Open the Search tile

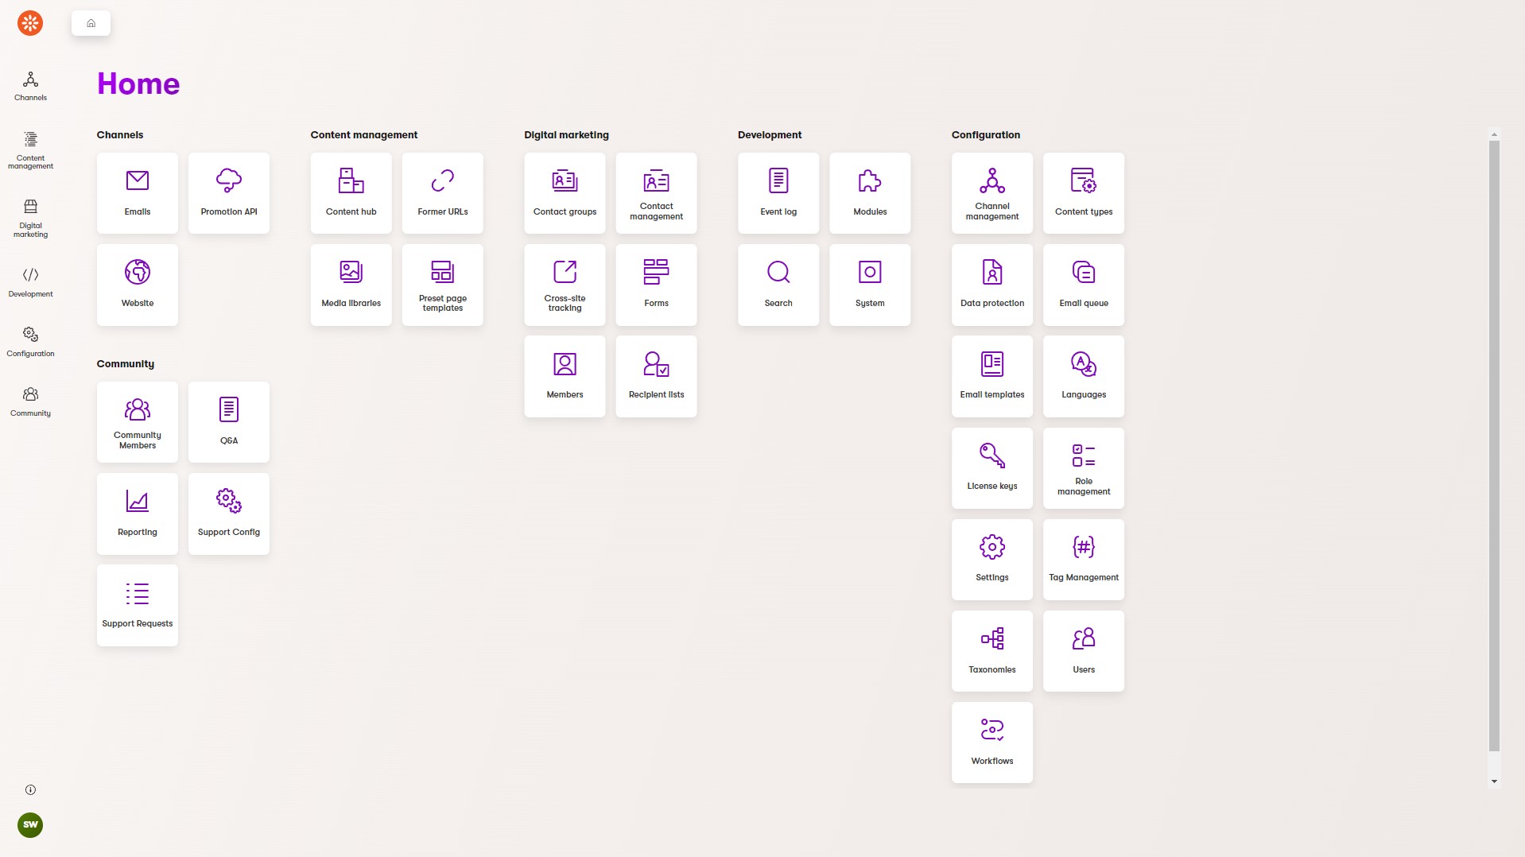click(x=778, y=285)
